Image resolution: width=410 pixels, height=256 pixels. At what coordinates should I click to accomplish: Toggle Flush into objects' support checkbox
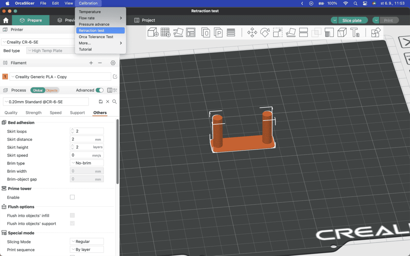pyautogui.click(x=72, y=223)
